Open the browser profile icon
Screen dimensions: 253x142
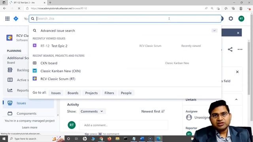click(241, 8)
